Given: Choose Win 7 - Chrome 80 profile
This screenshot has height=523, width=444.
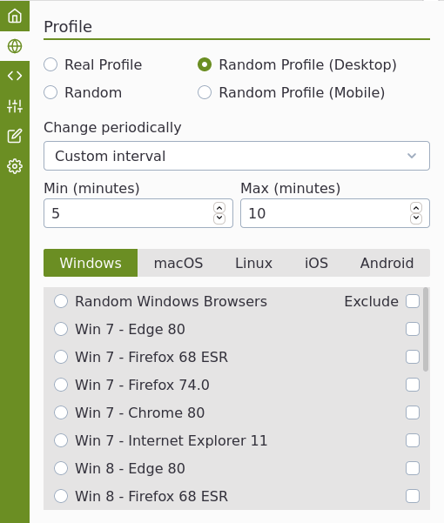Looking at the screenshot, I should tap(61, 412).
